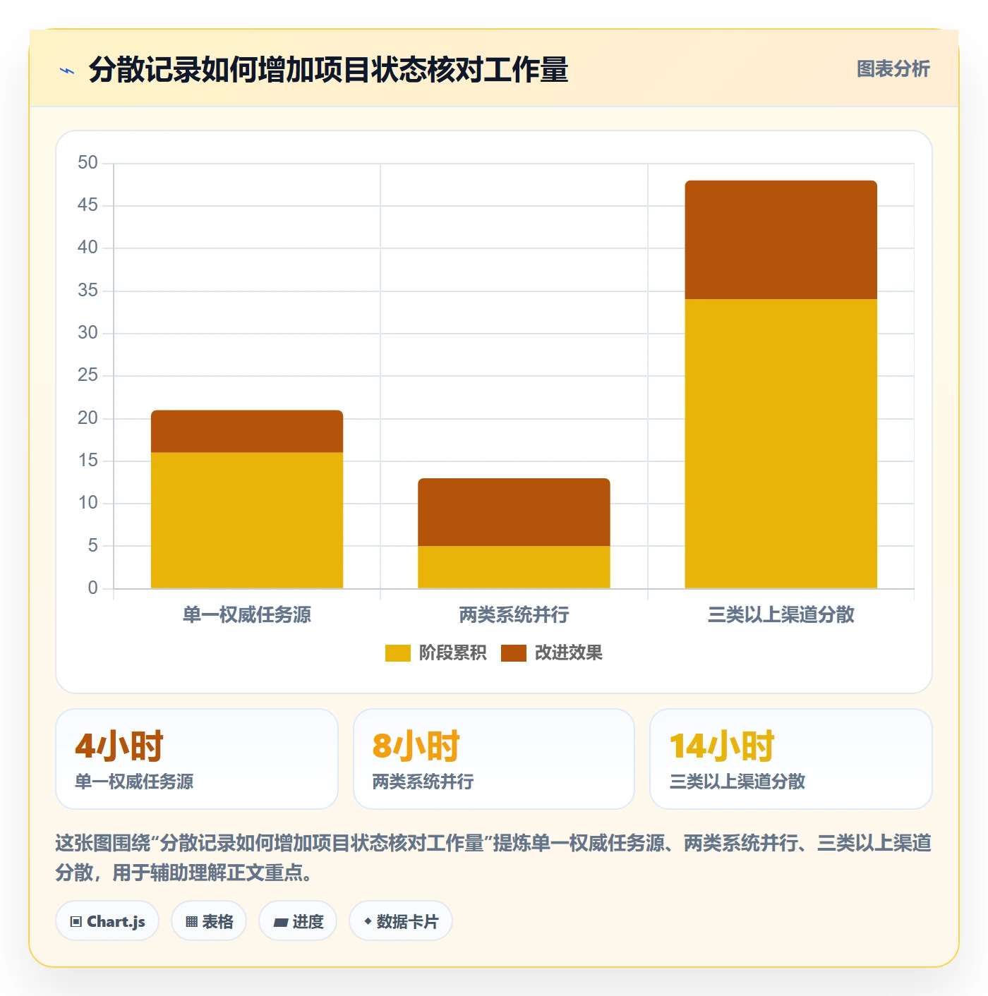988x996 pixels.
Task: Click the x-axis label 单一权威任务源
Action: click(247, 615)
